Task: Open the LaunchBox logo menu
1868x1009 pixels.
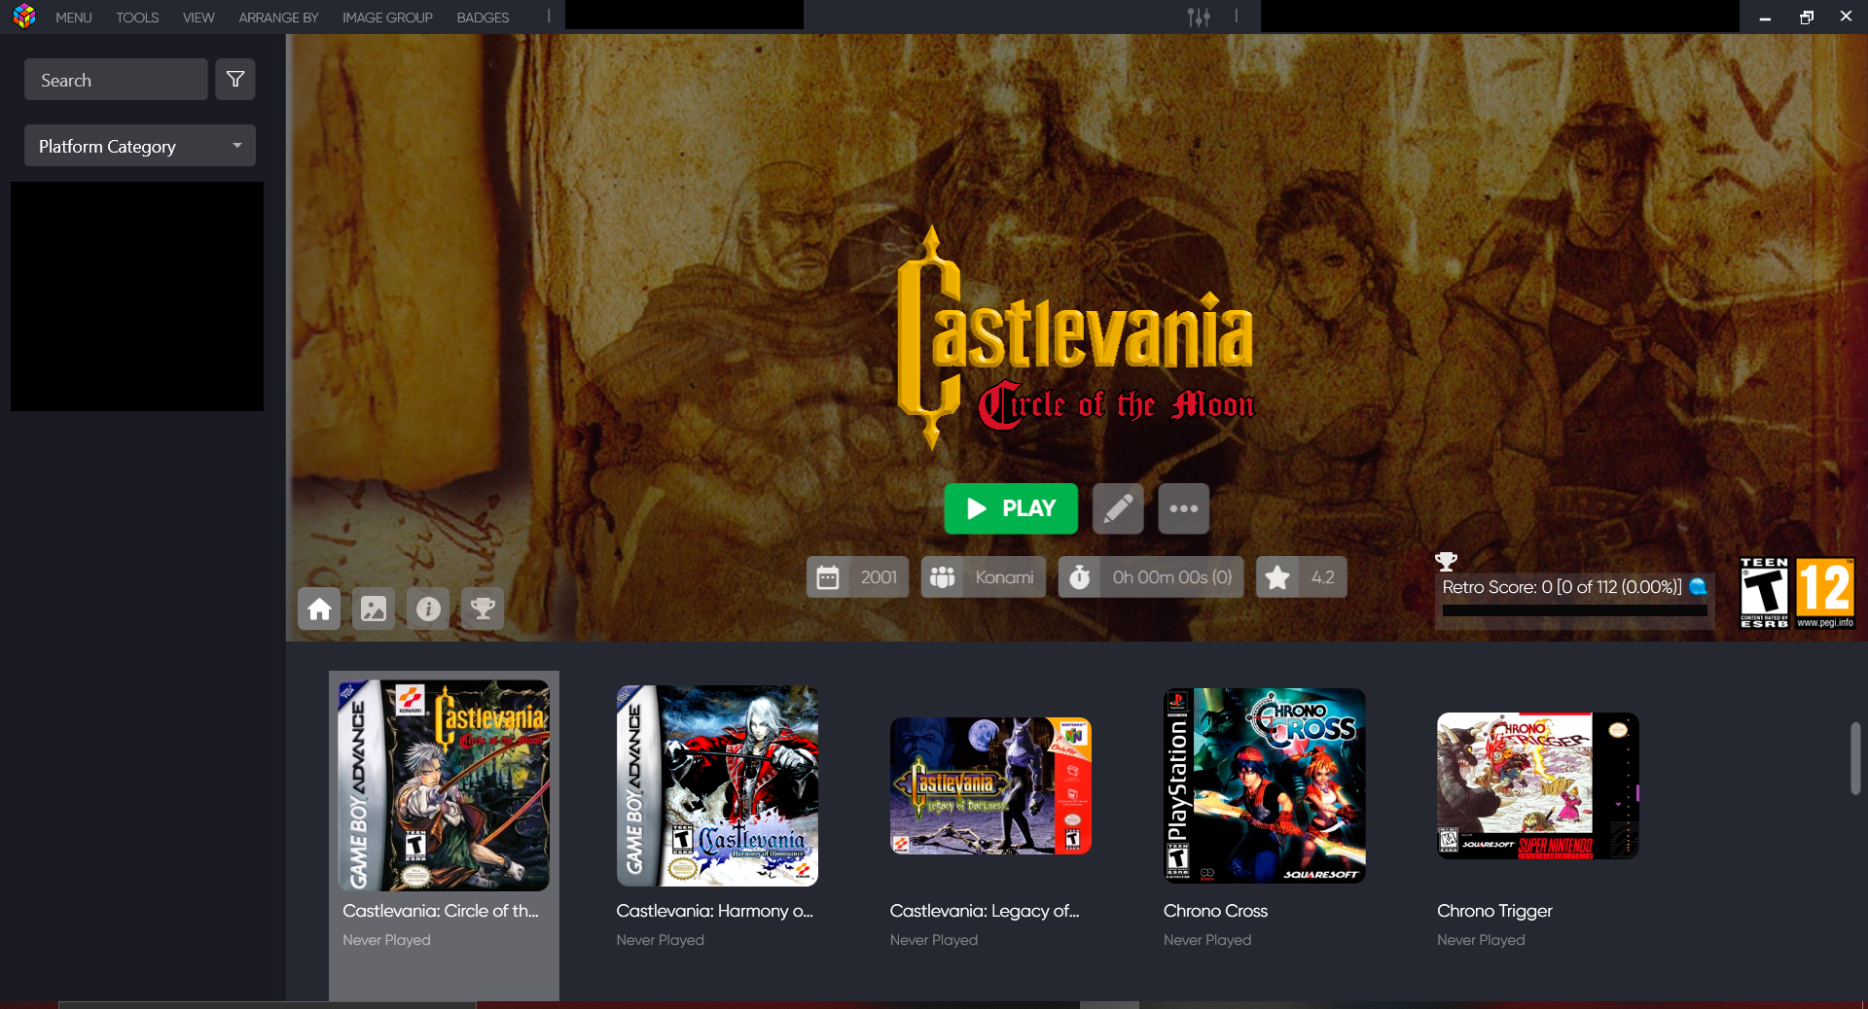Action: pos(24,17)
